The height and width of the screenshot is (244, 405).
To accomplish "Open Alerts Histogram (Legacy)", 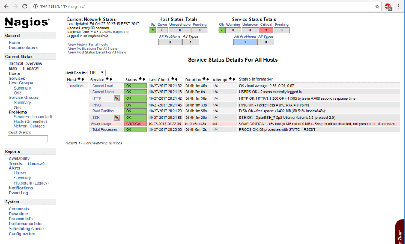I will pyautogui.click(x=31, y=183).
